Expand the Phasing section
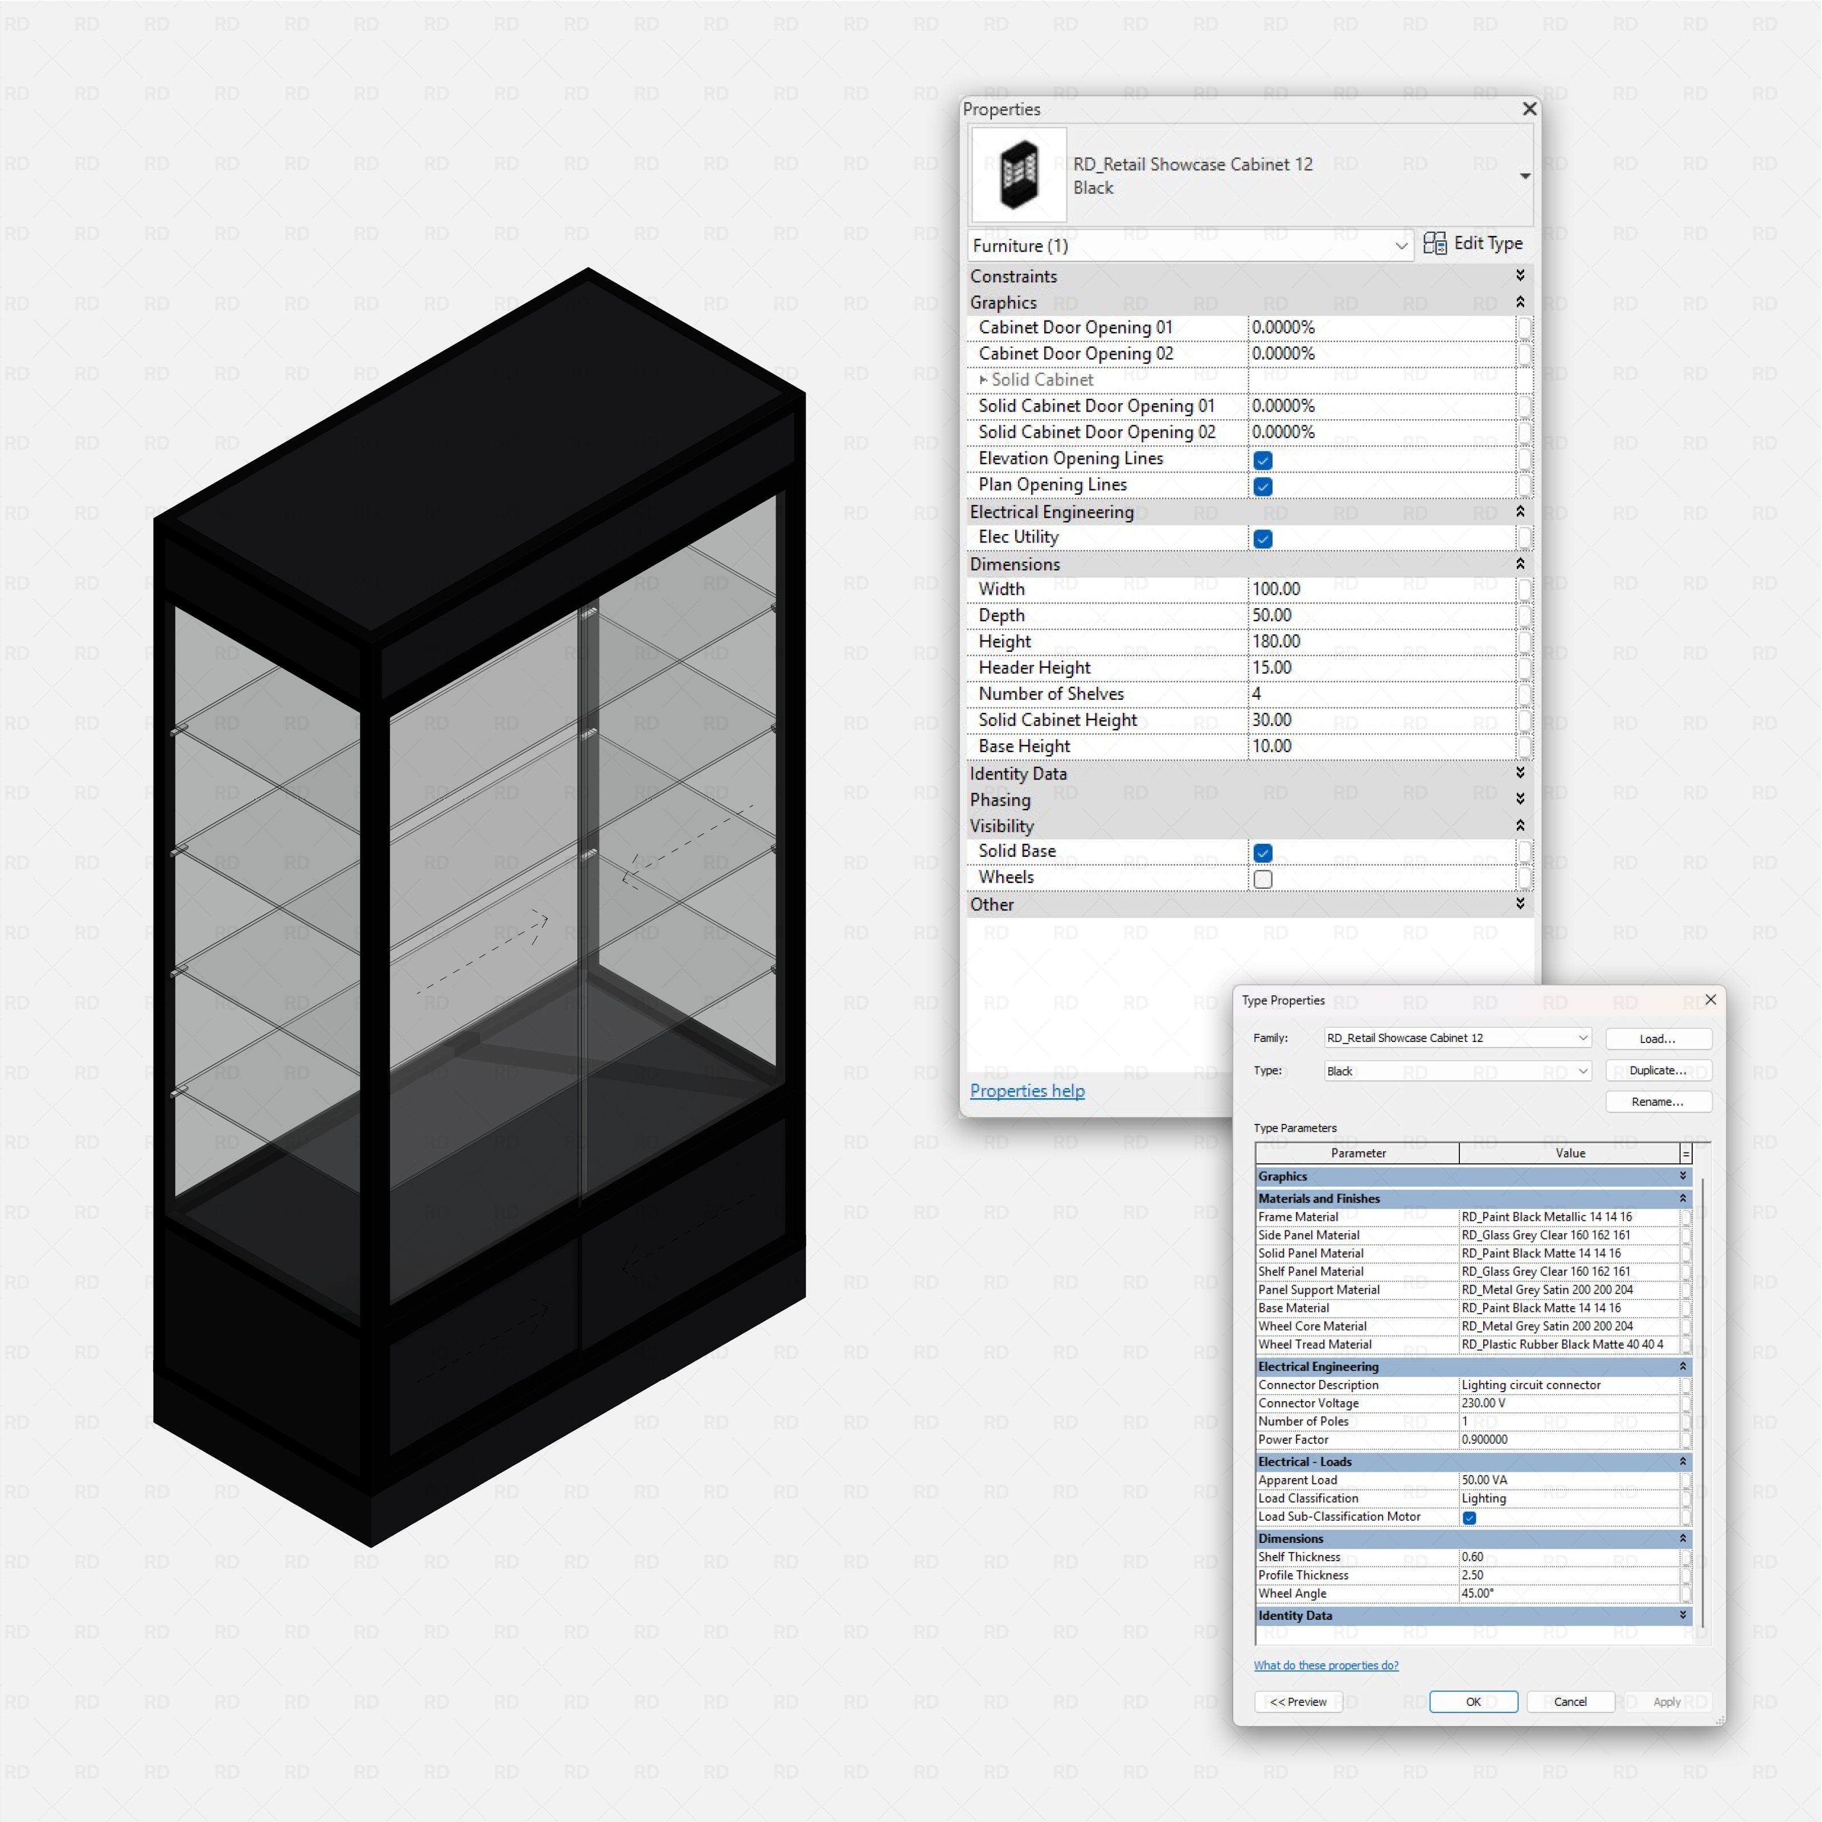The width and height of the screenshot is (1822, 1822). coord(1520,799)
